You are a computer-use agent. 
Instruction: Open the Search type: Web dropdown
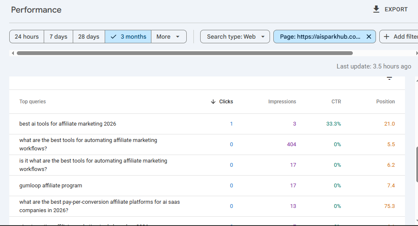(235, 37)
